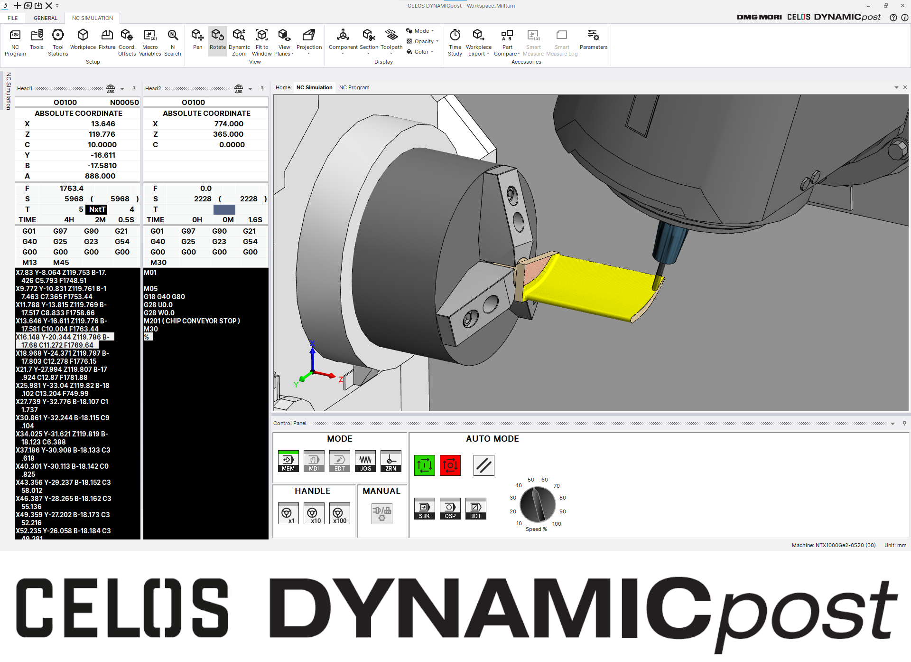Select the Pan view tool
This screenshot has width=911, height=662.
click(x=198, y=39)
